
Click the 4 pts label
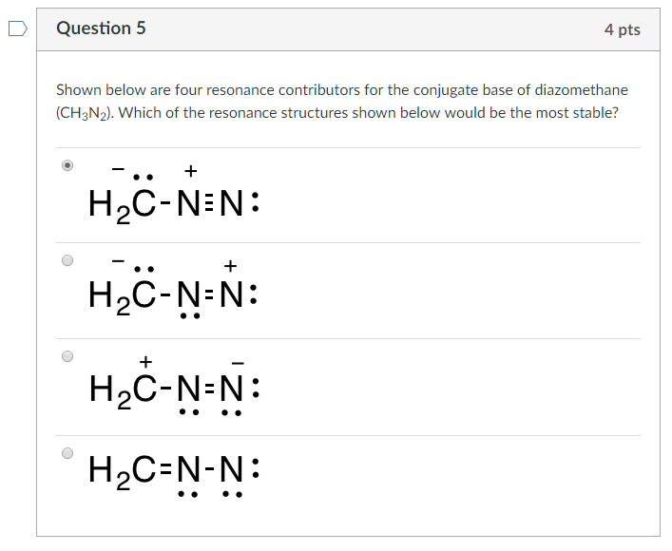click(x=623, y=29)
